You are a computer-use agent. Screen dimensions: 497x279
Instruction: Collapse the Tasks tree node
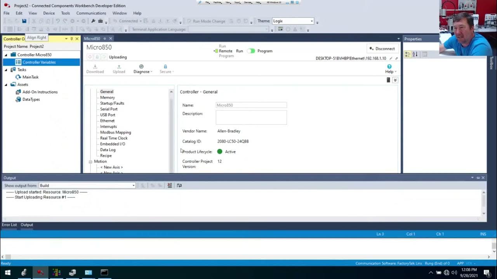(x=6, y=70)
